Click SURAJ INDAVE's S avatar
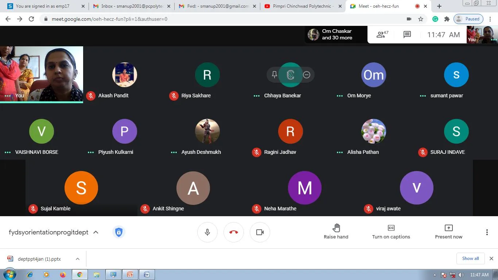This screenshot has width=498, height=280. 456,131
